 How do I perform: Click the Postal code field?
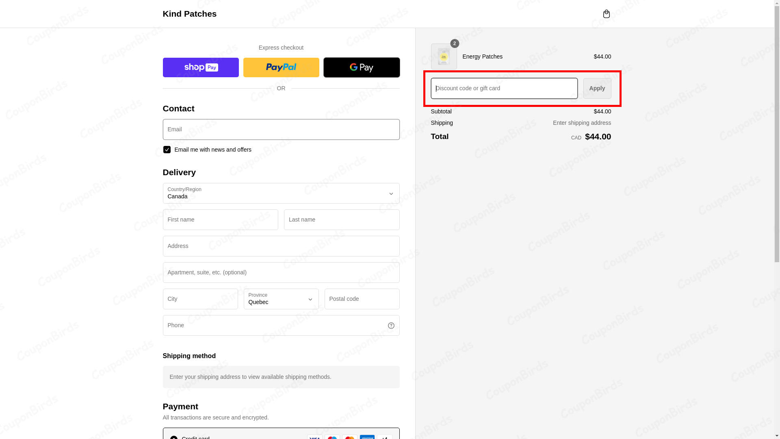362,299
